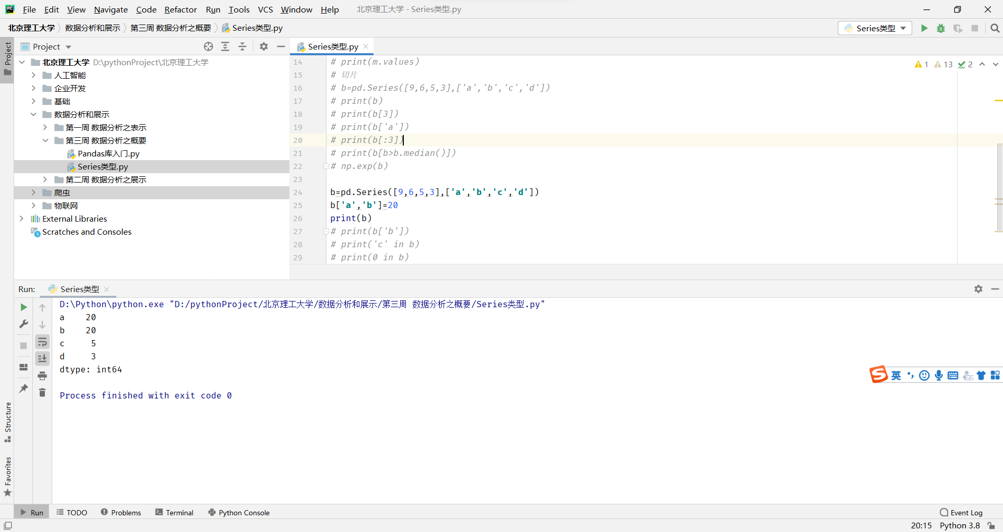Print console output using the printer icon
Image resolution: width=1003 pixels, height=532 pixels.
(x=42, y=376)
